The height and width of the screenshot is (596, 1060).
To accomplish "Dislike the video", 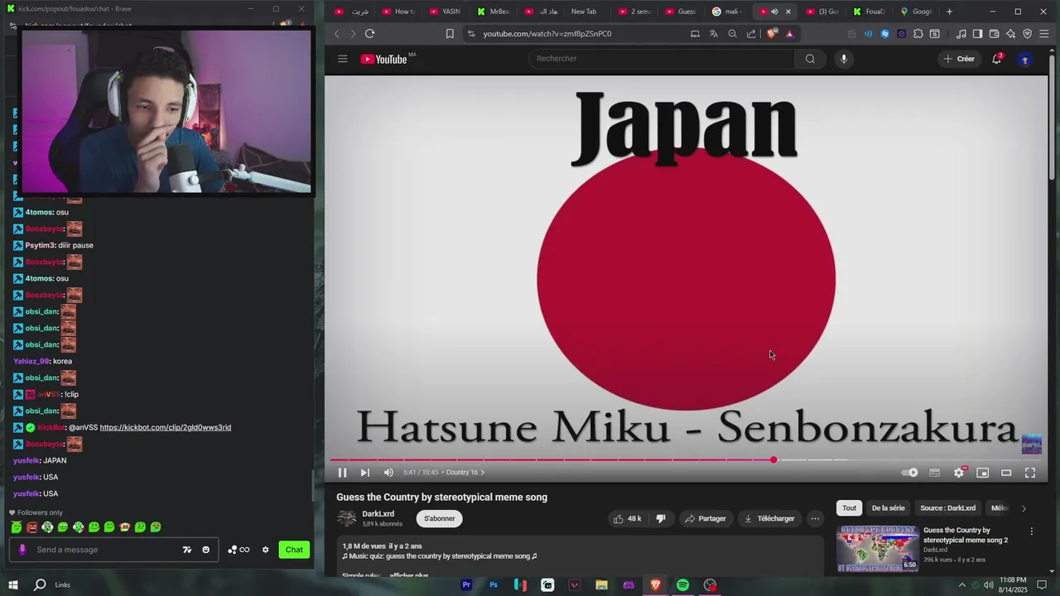I will click(660, 519).
